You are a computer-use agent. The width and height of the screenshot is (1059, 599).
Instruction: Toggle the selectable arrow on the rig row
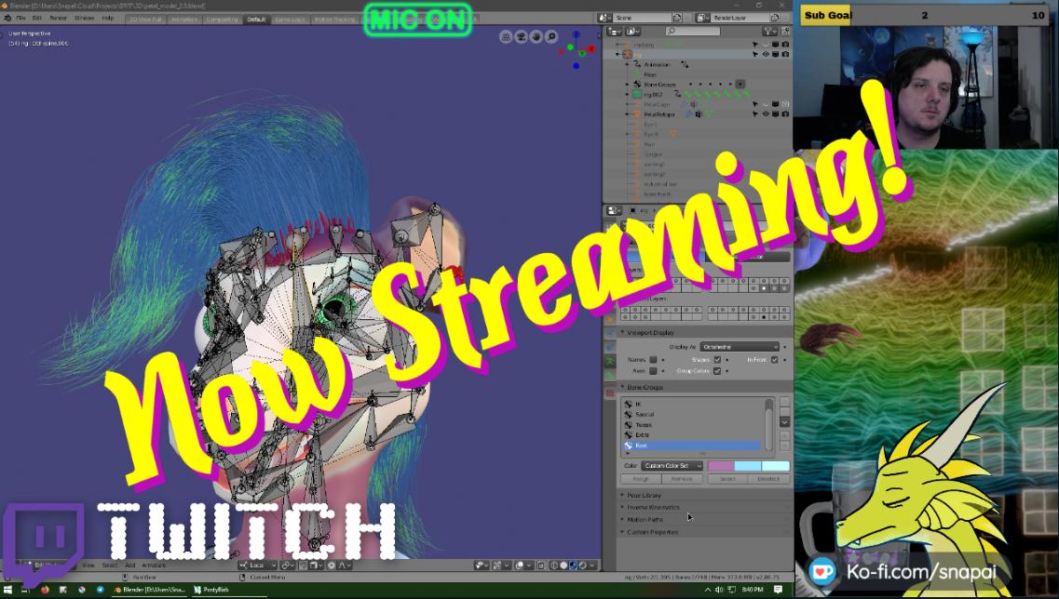coord(755,55)
